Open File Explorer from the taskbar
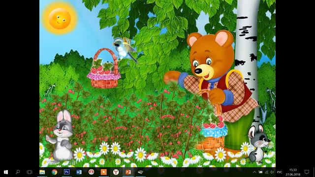The width and height of the screenshot is (315, 177). tap(42, 172)
